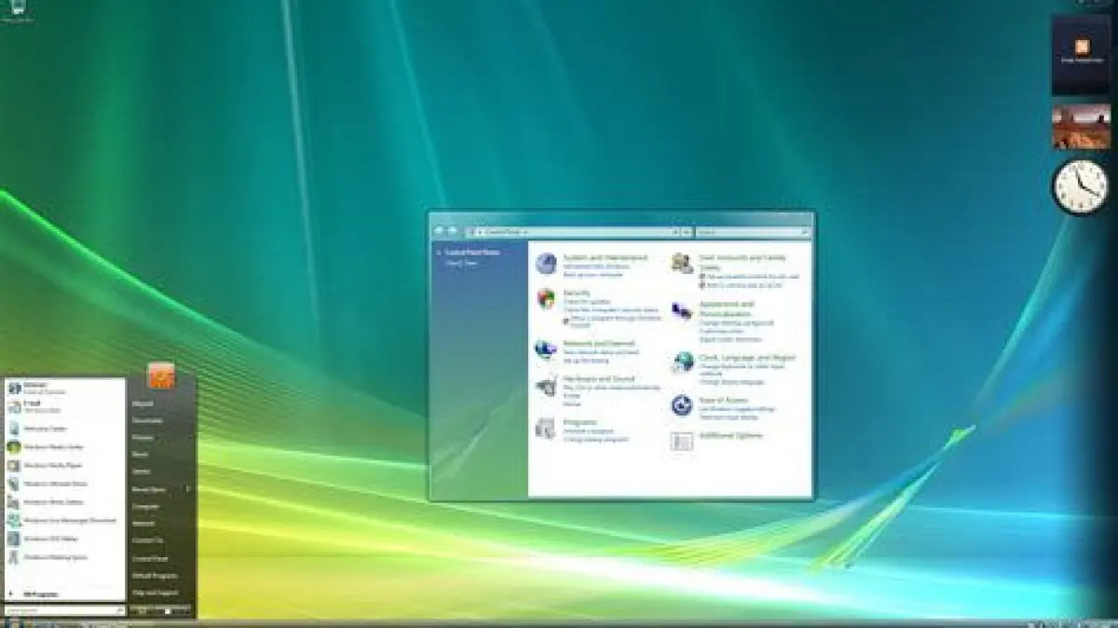Click the Security shield icon
Screen dimensions: 1118x628
click(546, 298)
